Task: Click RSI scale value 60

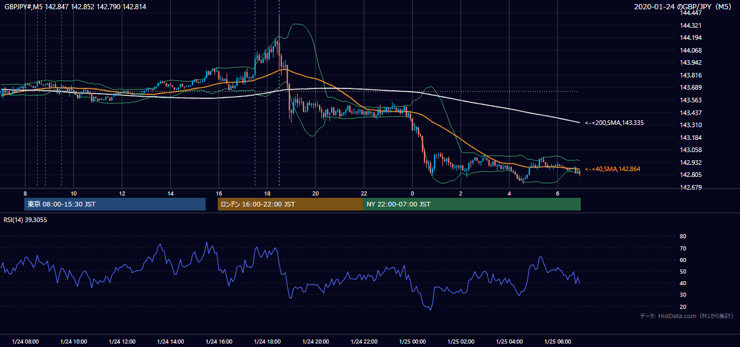Action: coord(683,260)
